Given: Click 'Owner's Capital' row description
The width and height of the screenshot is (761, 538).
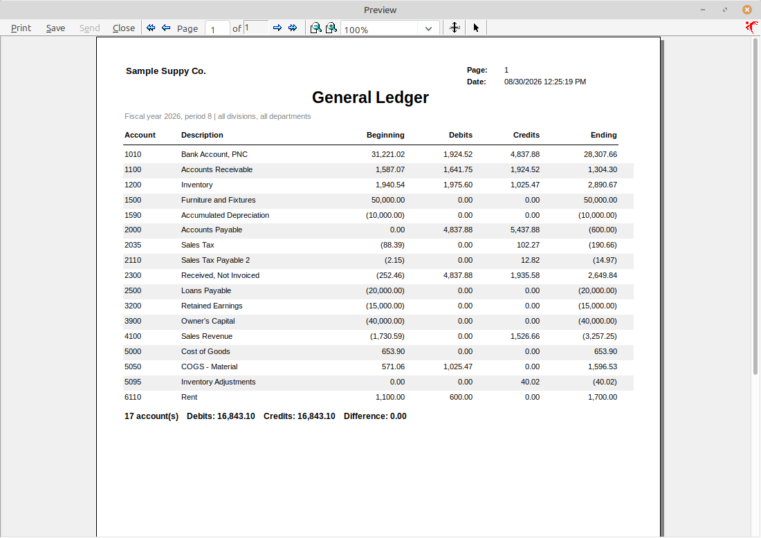Looking at the screenshot, I should [208, 321].
